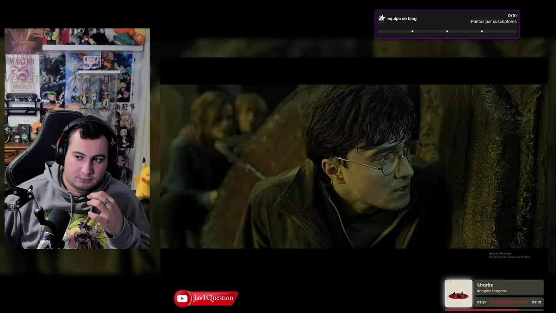Click the Sharks song title
The width and height of the screenshot is (556, 313).
point(485,285)
